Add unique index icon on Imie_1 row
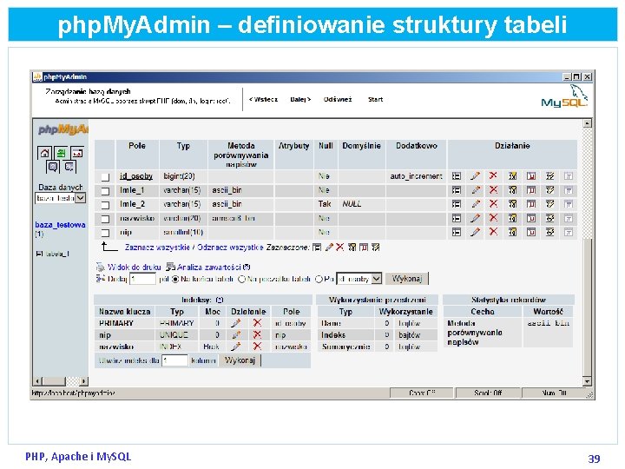This screenshot has width=625, height=469. 531,190
